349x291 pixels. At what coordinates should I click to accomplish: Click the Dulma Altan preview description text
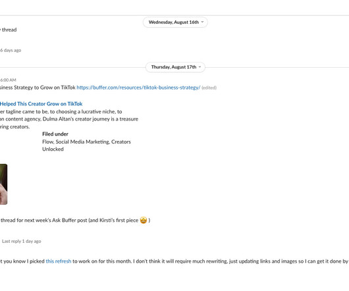(69, 119)
